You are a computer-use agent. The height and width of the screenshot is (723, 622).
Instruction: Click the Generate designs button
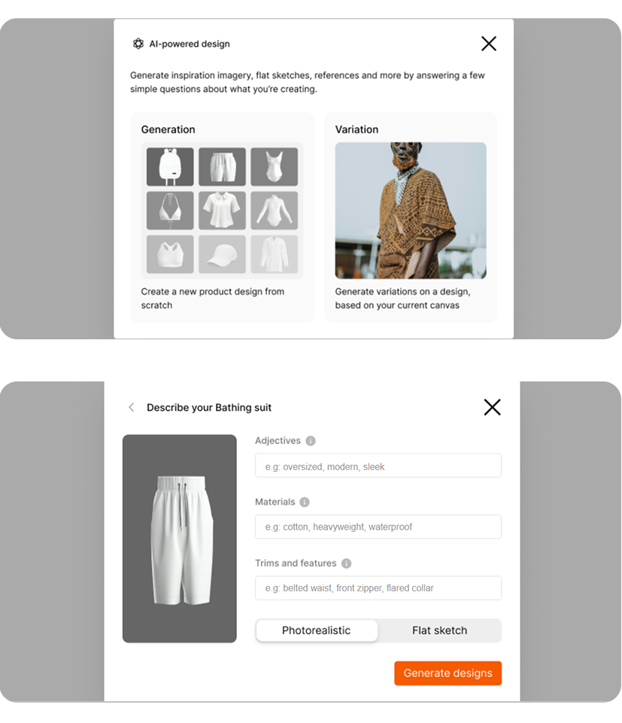(x=448, y=673)
